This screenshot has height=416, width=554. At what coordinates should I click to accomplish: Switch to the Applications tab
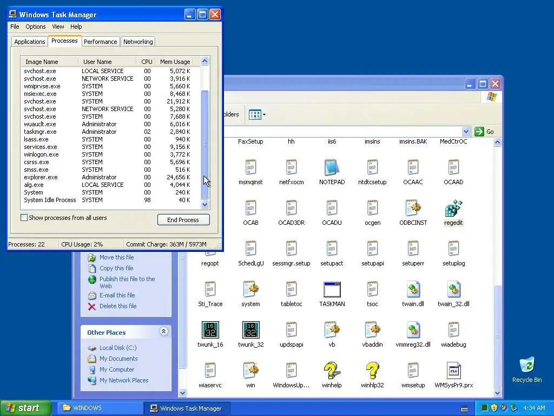[x=30, y=42]
